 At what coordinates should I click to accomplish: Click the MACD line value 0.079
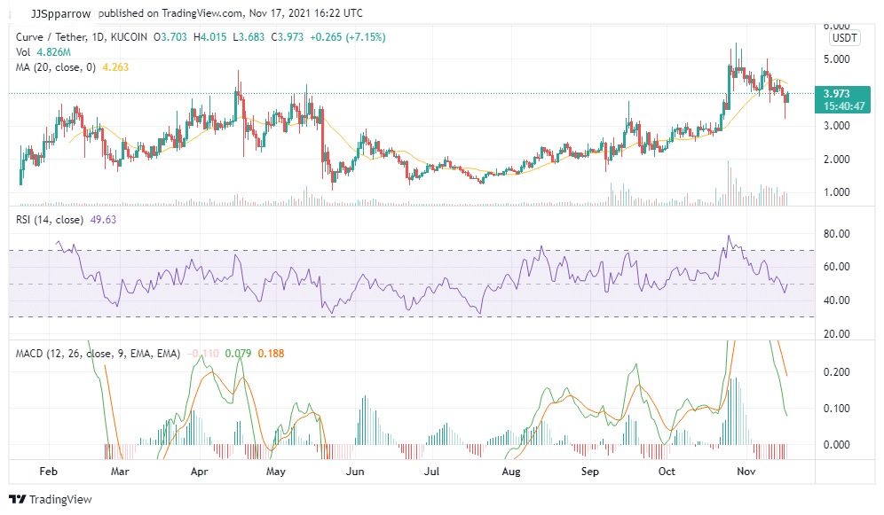[238, 354]
